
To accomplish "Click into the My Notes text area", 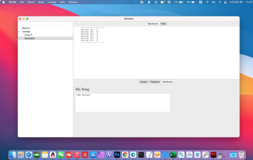I will [x=123, y=103].
